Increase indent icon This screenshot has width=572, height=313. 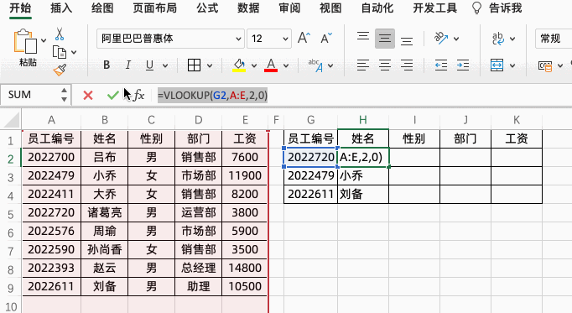coord(463,65)
